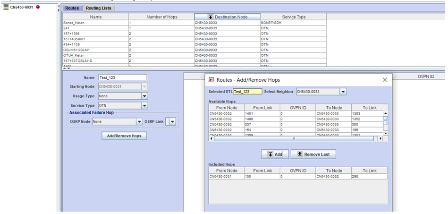Viewport: 448px width, 214px height.
Task: Open the Select Neighbor dropdown
Action: (x=343, y=92)
